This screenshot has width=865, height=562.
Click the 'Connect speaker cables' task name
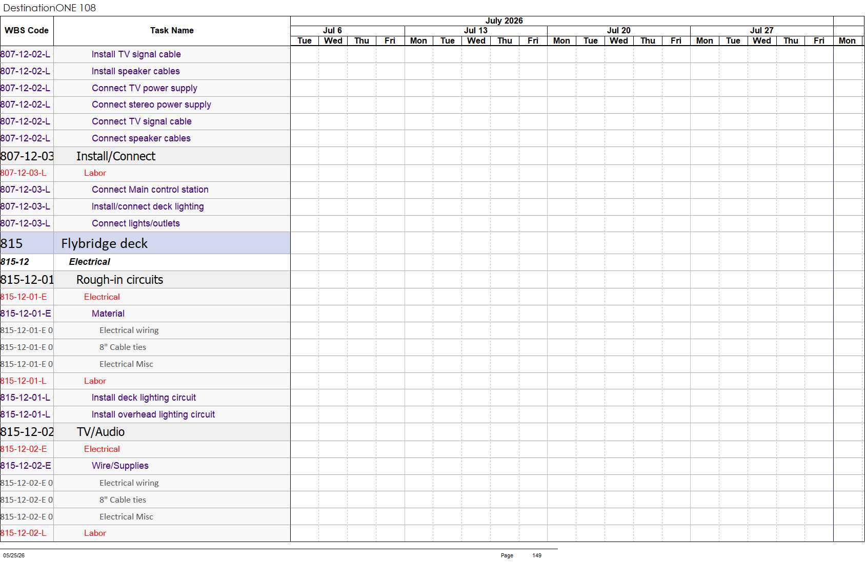pyautogui.click(x=141, y=138)
